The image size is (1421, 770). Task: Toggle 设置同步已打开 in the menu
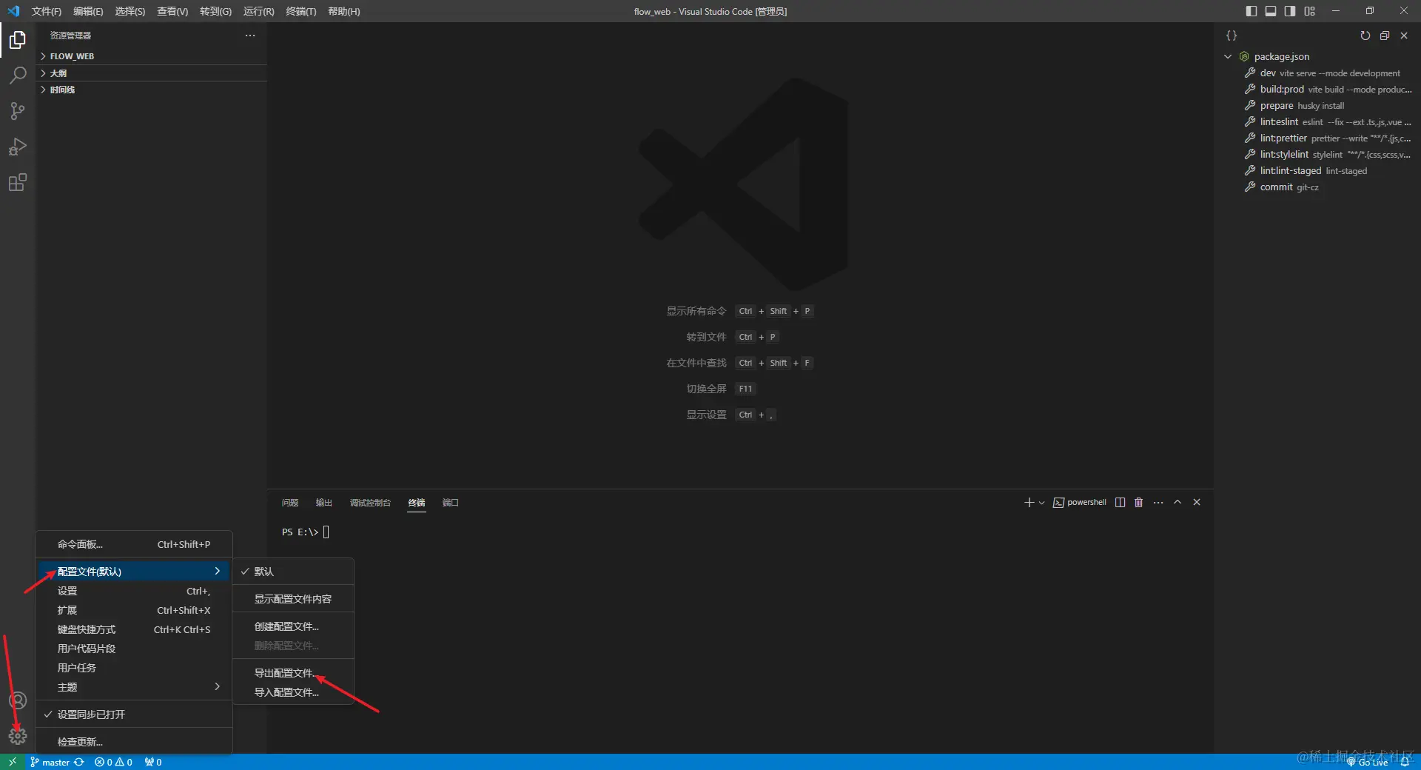(134, 714)
